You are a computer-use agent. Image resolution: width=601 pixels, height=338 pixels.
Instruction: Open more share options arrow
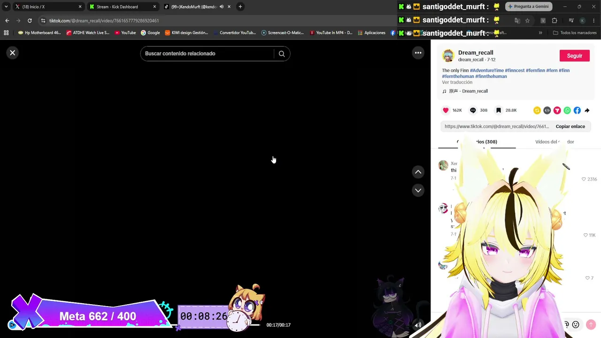(587, 110)
